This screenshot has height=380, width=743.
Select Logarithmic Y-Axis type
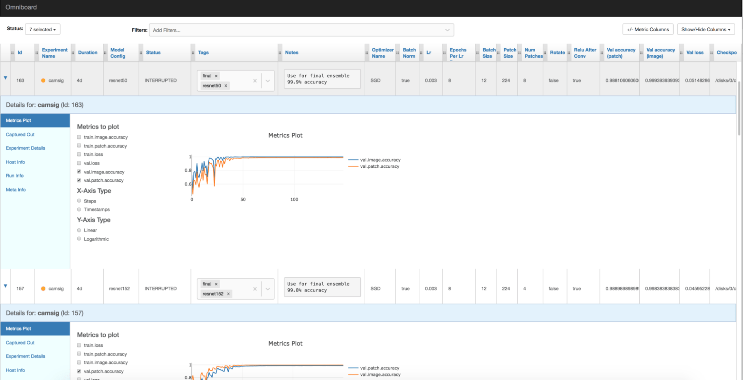(79, 239)
